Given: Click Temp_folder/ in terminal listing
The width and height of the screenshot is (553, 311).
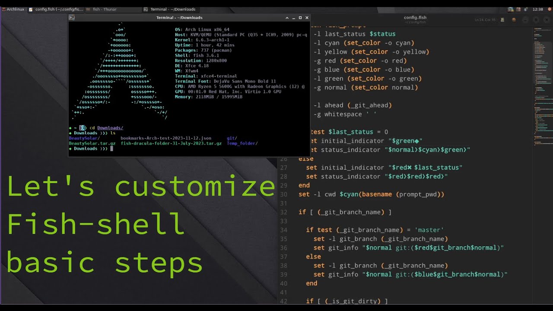Looking at the screenshot, I should tap(242, 143).
